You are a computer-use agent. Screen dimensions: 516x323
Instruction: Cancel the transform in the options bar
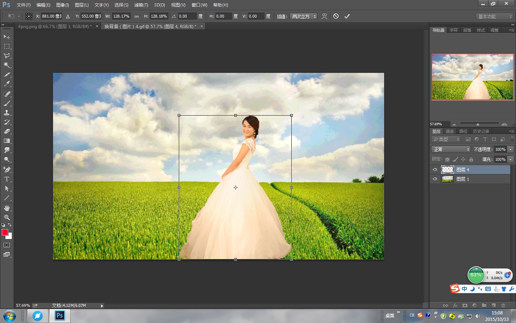click(x=336, y=16)
